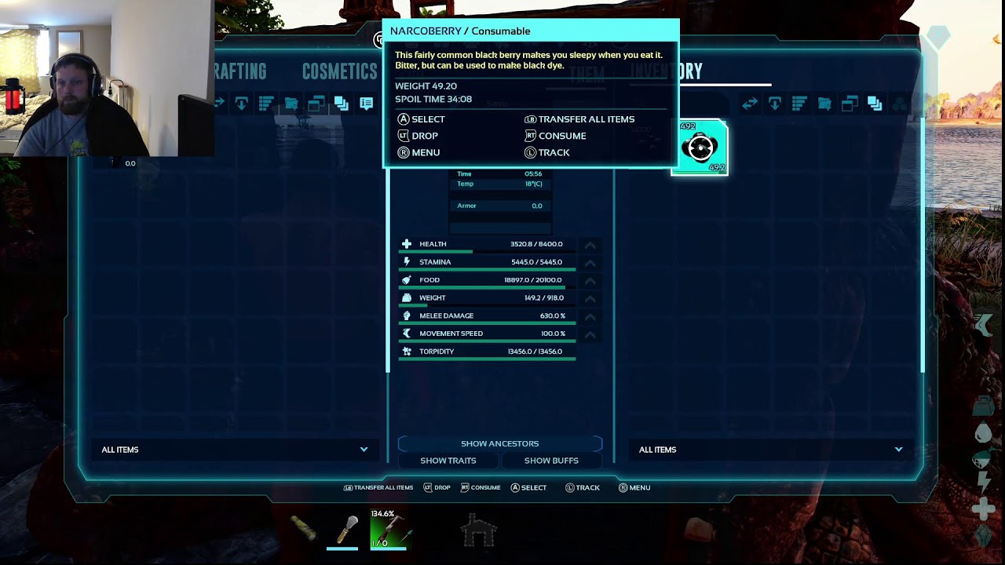This screenshot has width=1005, height=565.
Task: Click the Armor 0.0 stat row
Action: pyautogui.click(x=500, y=206)
